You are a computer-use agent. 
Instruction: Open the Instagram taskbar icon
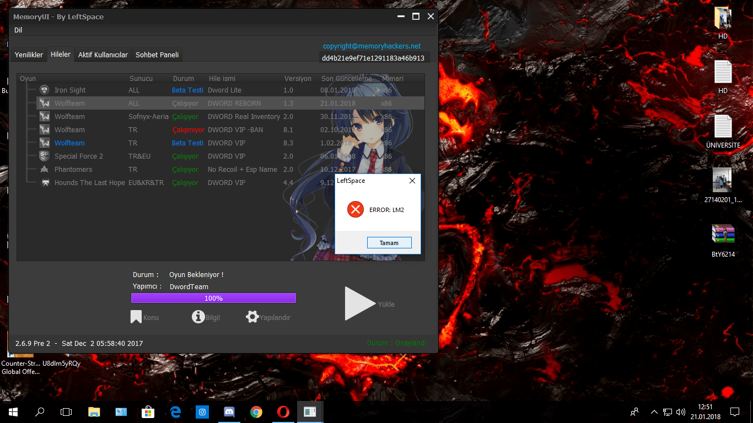click(x=202, y=411)
